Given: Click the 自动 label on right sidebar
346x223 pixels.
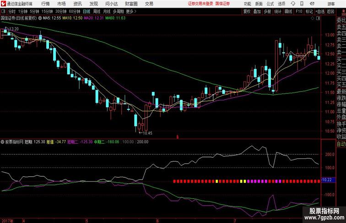Looking at the screenshot, I should click(341, 144).
